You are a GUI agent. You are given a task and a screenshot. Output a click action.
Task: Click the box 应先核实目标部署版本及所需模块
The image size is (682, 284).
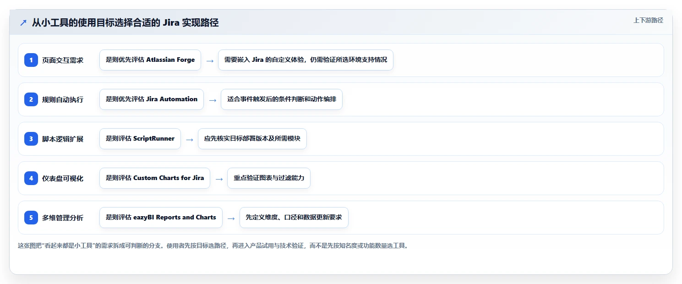coord(252,139)
